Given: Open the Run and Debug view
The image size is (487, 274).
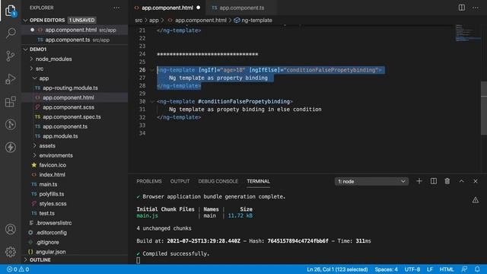Looking at the screenshot, I should click(11, 79).
